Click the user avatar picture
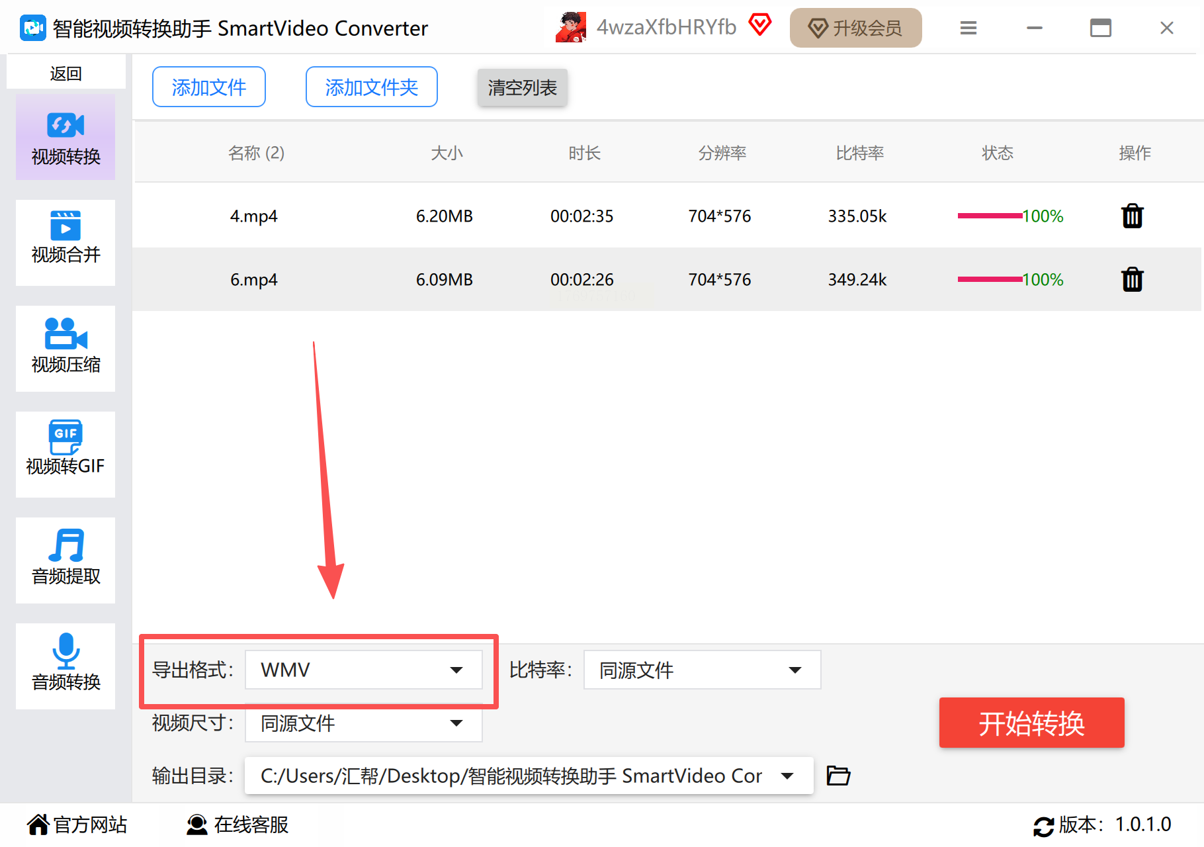The image size is (1204, 847). [571, 27]
